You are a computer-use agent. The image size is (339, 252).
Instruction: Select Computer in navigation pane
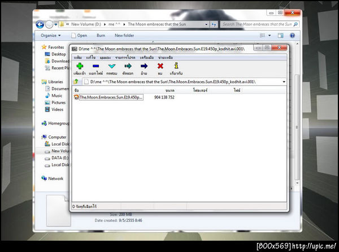[x=54, y=137]
